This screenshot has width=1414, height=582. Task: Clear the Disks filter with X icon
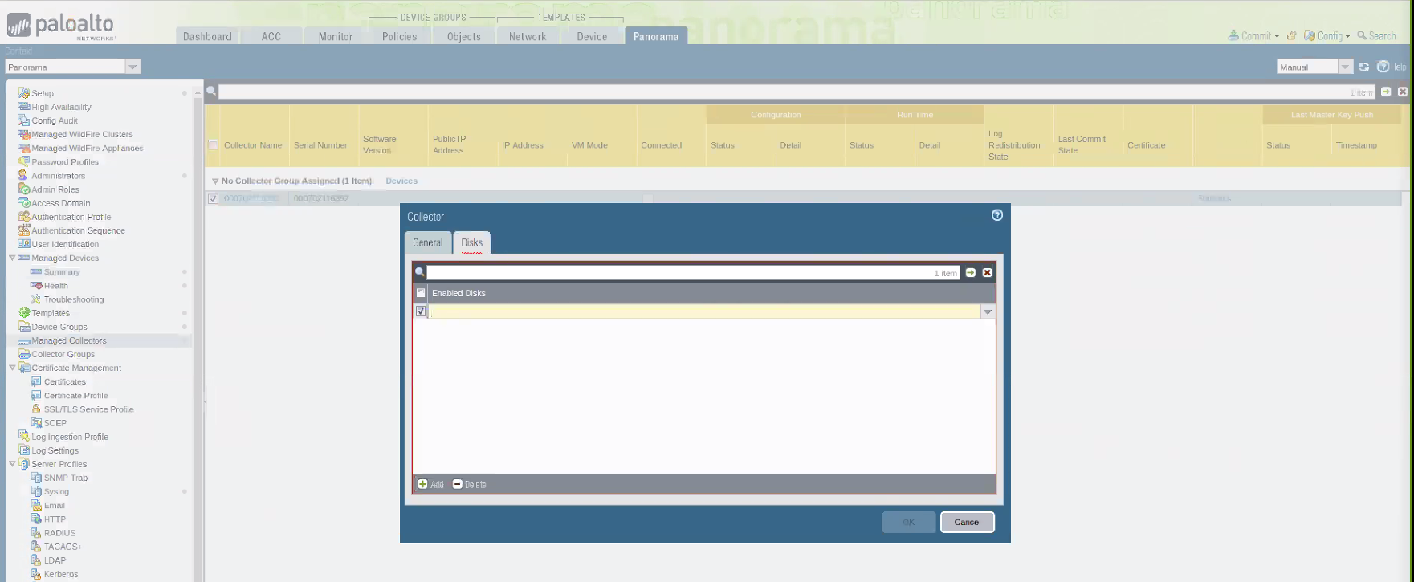[x=988, y=273]
